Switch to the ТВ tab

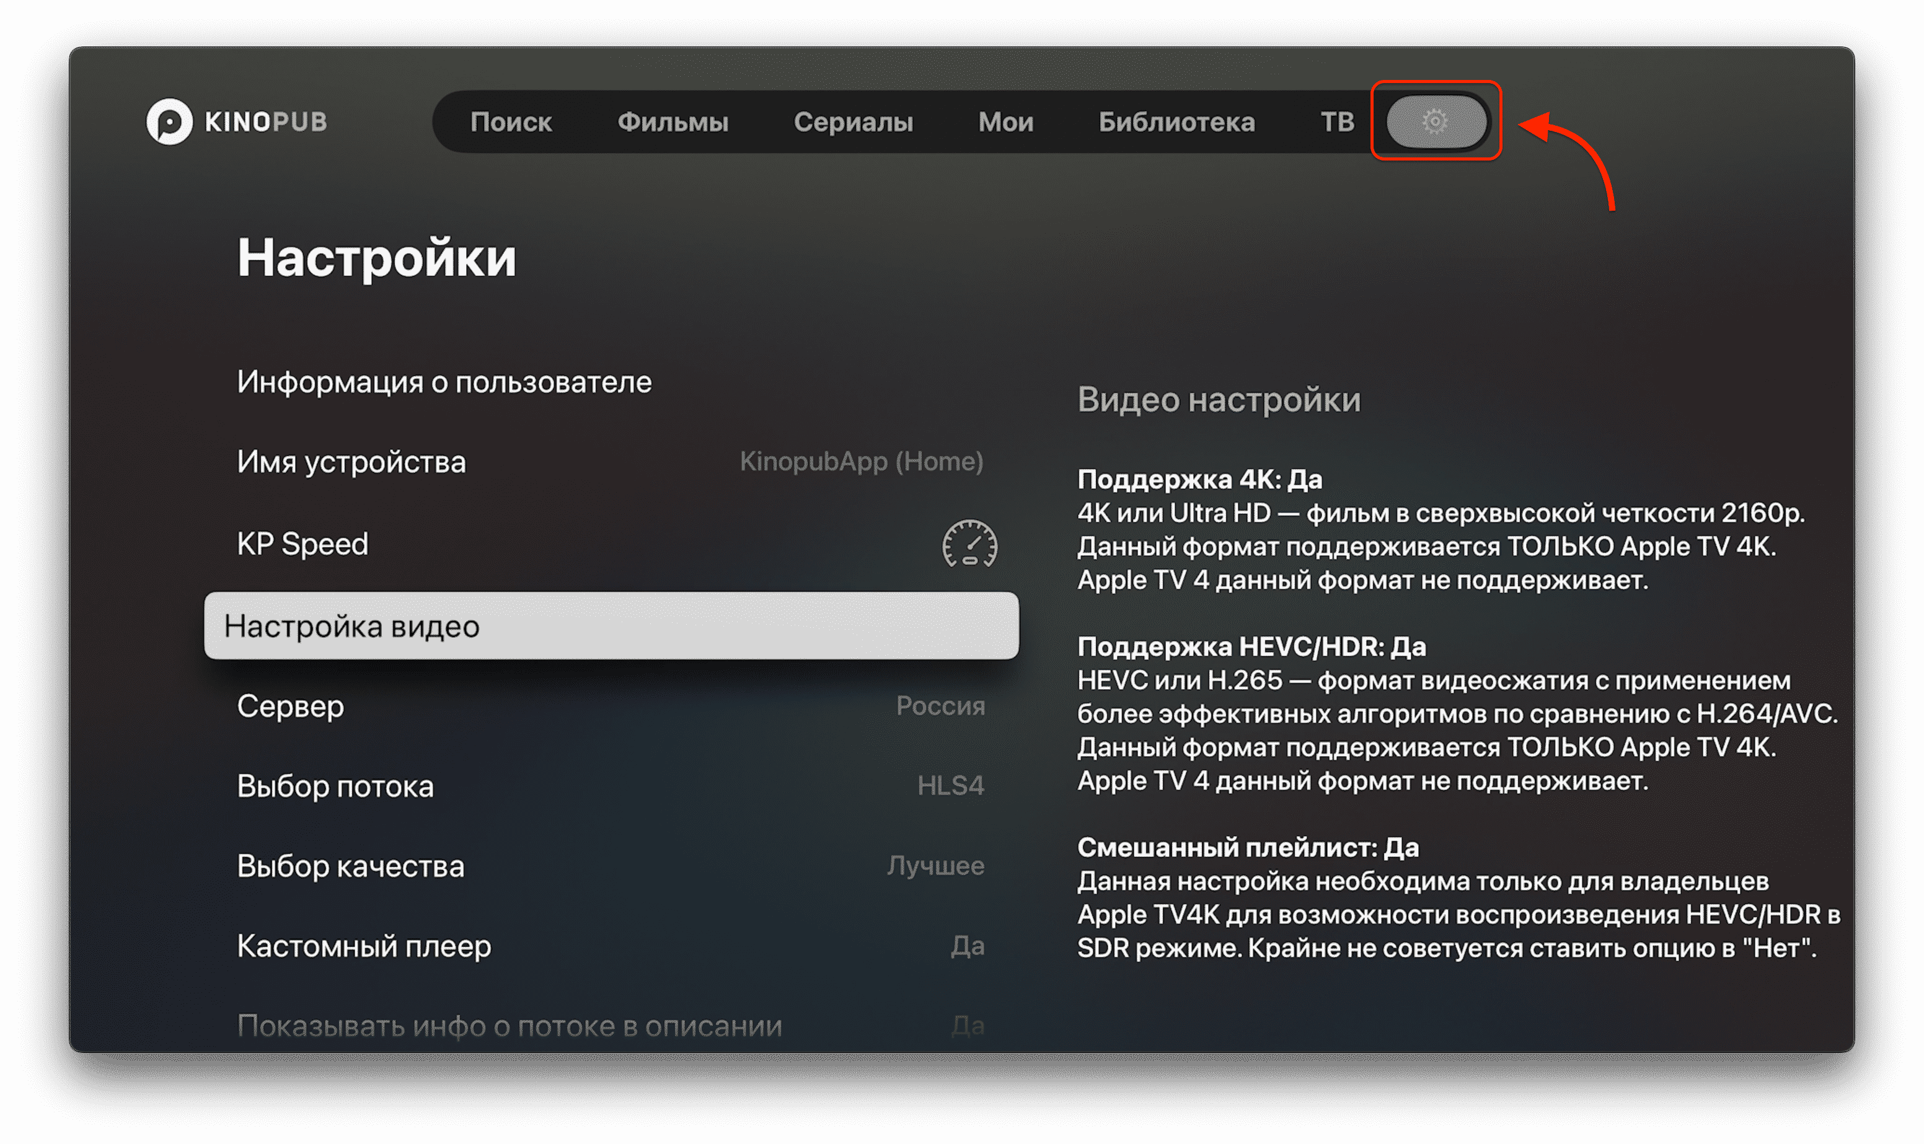click(x=1338, y=122)
